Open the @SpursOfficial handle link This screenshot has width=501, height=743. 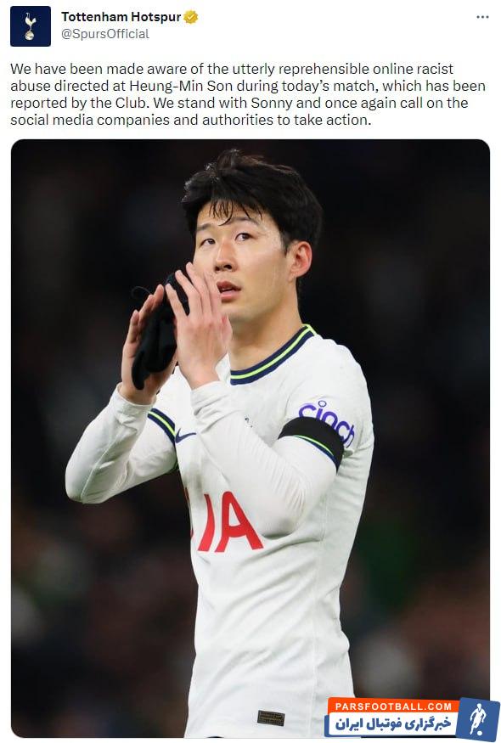click(x=105, y=34)
